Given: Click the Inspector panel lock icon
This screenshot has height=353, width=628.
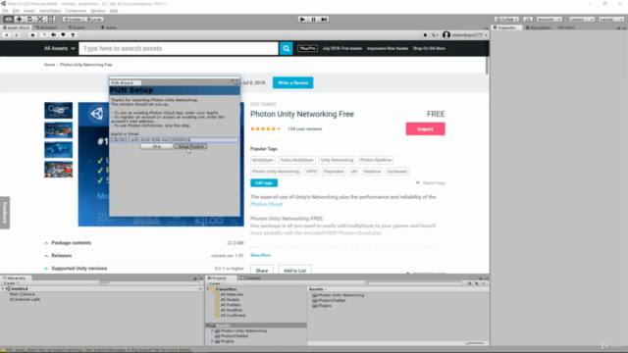Looking at the screenshot, I should (x=618, y=28).
